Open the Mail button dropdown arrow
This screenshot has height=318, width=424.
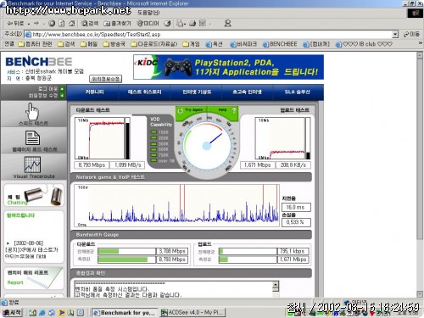[185, 24]
